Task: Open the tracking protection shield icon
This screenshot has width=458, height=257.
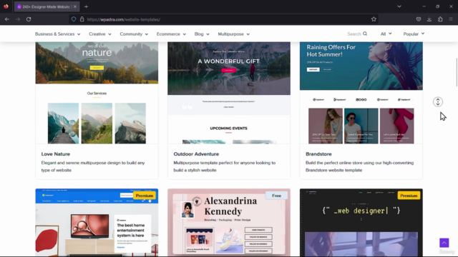Action: point(74,19)
